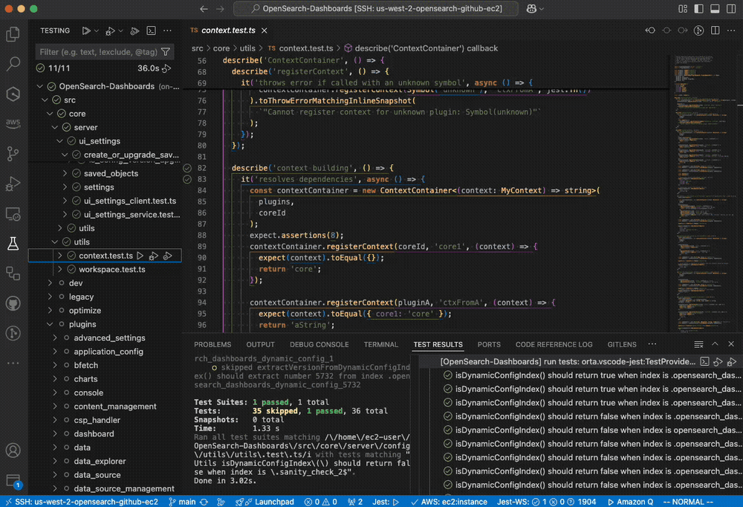Open the CODE REFERENCE LOG tab
743x507 pixels.
[x=554, y=344]
